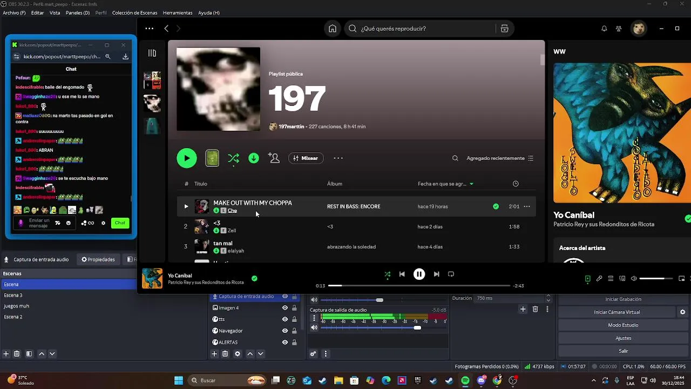Click Iniciar Grabación in OBS controls
Image resolution: width=691 pixels, height=389 pixels.
pyautogui.click(x=623, y=299)
